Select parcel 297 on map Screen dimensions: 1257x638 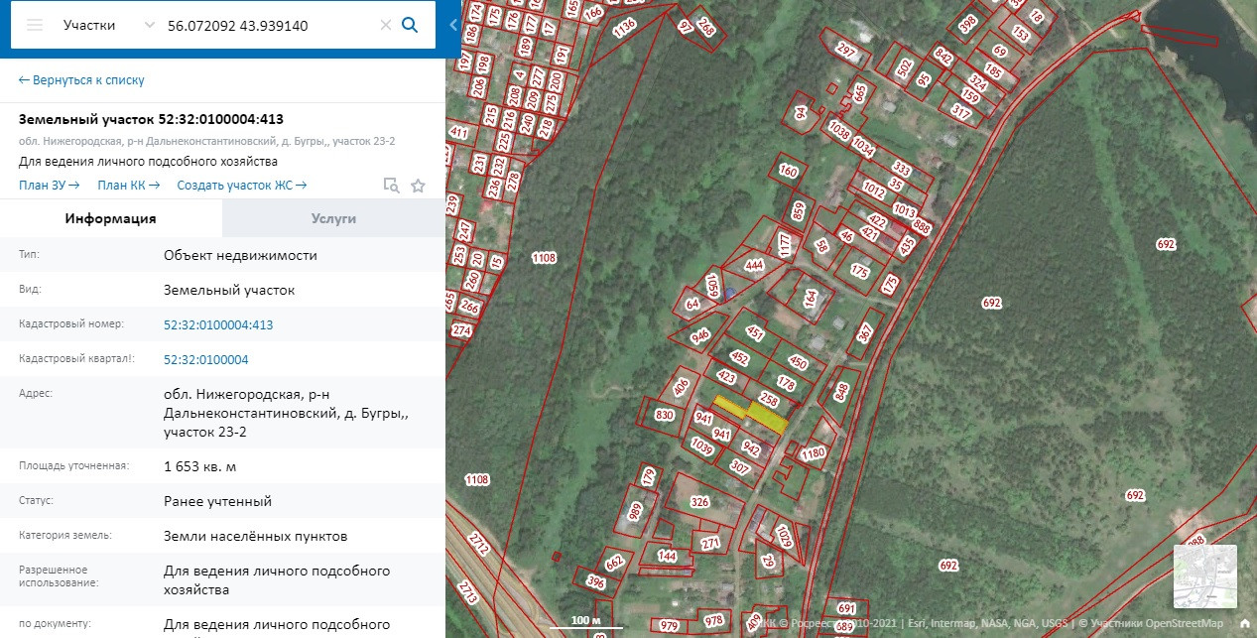[845, 50]
